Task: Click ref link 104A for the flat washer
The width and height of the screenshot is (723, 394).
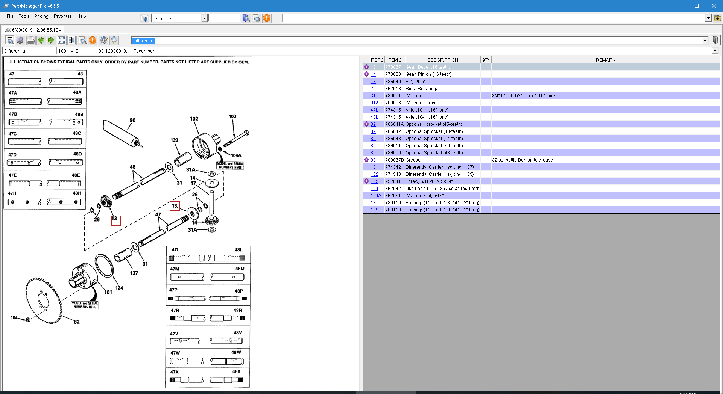Action: tap(375, 196)
